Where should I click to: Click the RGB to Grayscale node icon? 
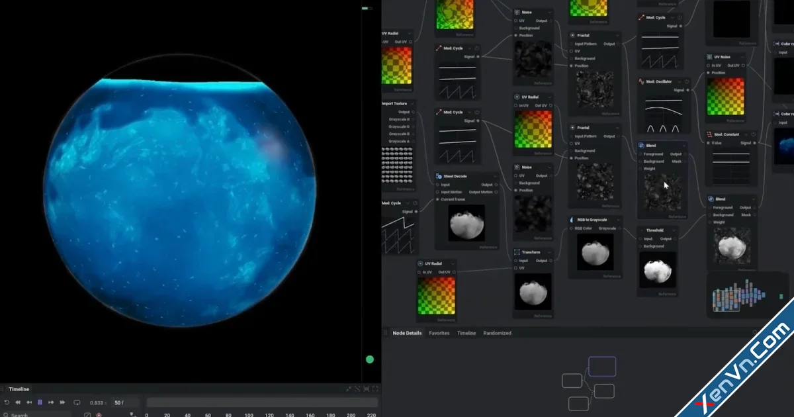[572, 220]
